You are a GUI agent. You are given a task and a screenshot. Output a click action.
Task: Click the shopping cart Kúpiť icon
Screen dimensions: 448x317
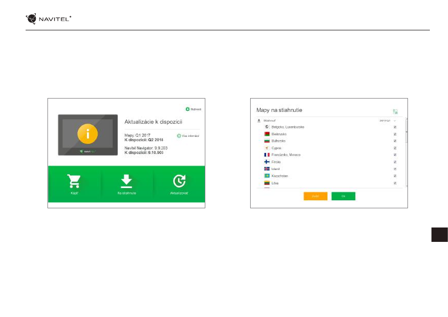point(74,181)
